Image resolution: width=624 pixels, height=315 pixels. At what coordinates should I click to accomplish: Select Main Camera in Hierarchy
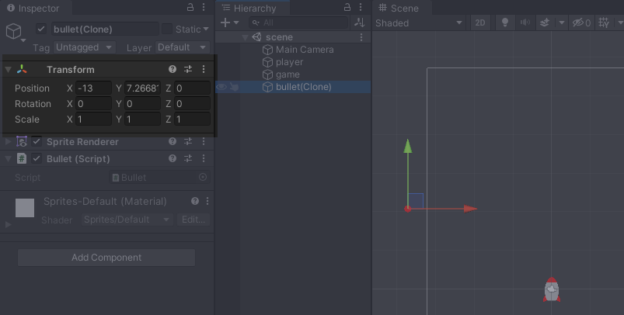[305, 50]
